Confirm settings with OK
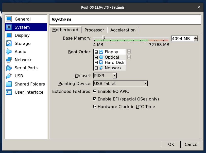The height and width of the screenshot is (153, 206). (x=171, y=144)
